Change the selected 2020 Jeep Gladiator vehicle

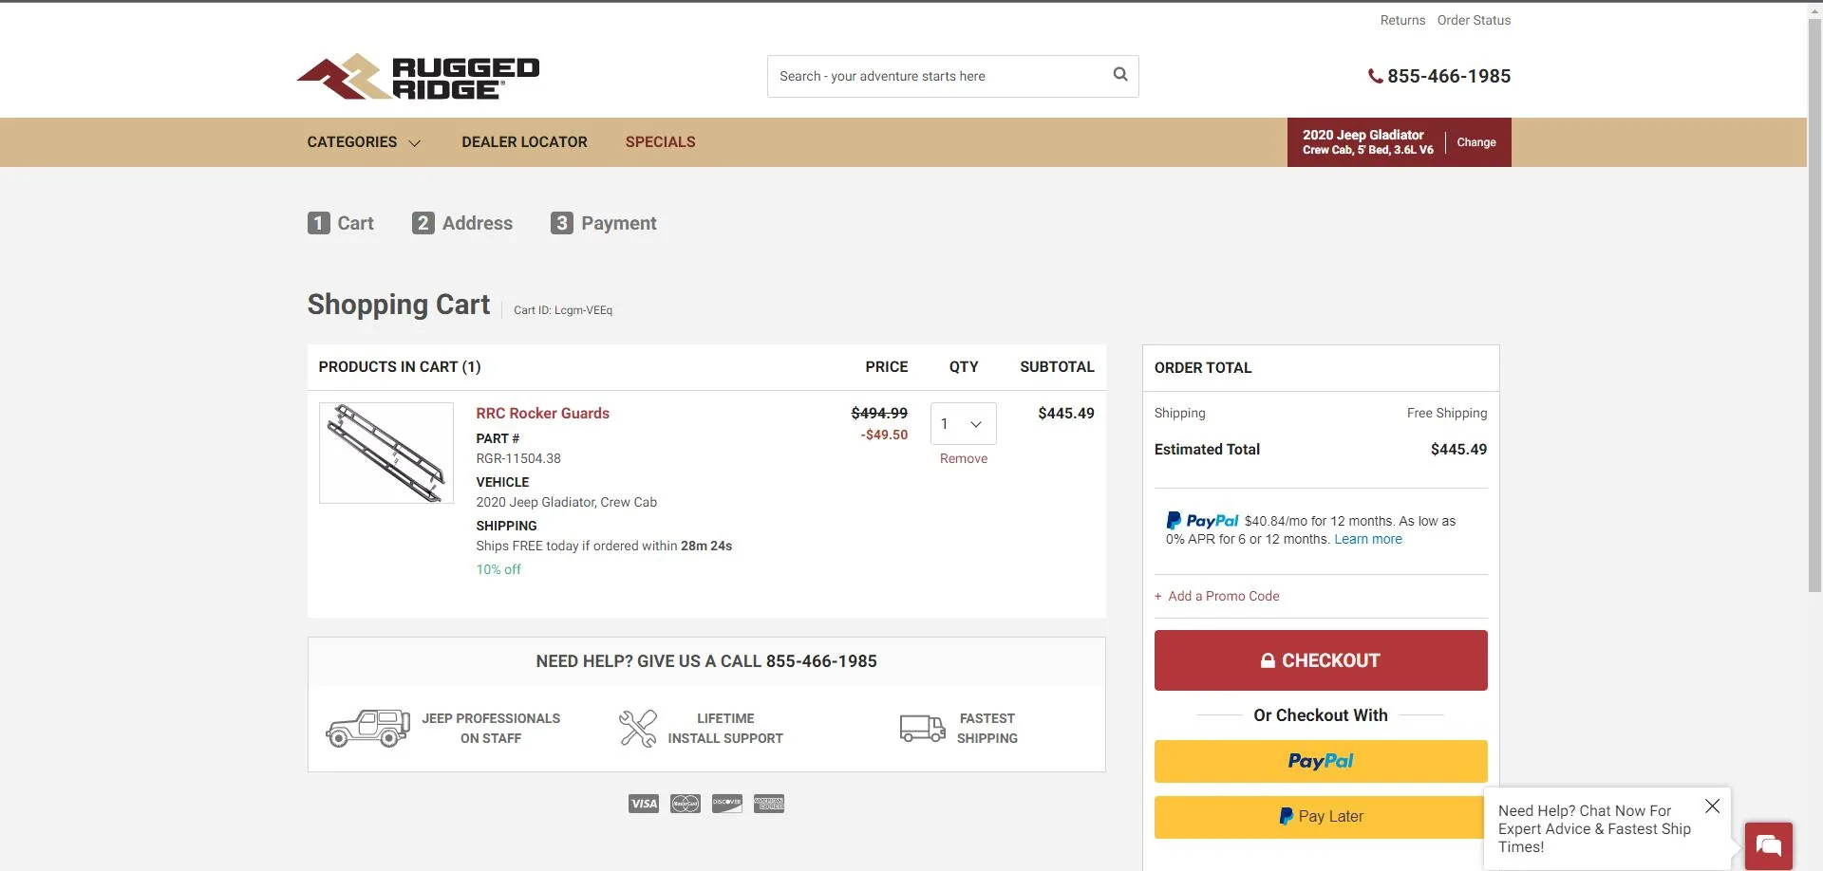coord(1476,142)
